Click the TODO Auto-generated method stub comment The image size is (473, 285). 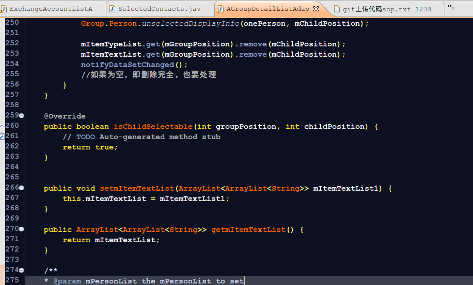tap(141, 137)
